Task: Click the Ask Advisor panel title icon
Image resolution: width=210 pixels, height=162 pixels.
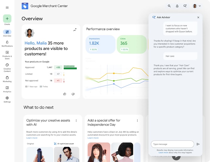Action: pyautogui.click(x=154, y=17)
